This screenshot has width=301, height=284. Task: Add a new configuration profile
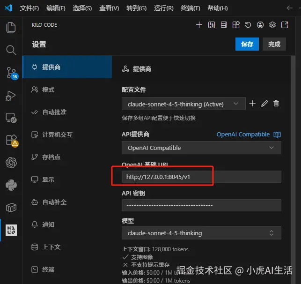click(x=252, y=104)
